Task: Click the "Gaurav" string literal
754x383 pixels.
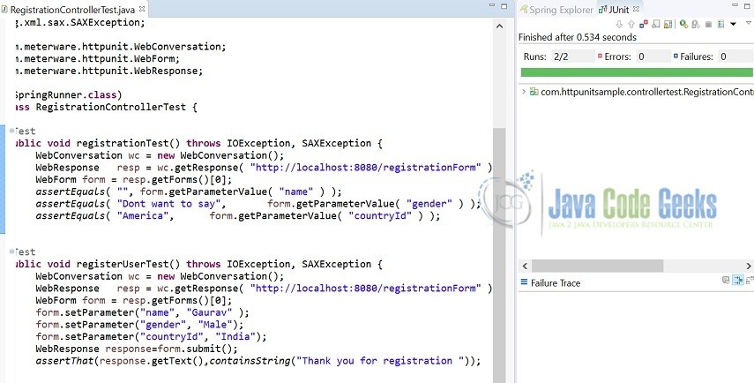Action: click(212, 312)
